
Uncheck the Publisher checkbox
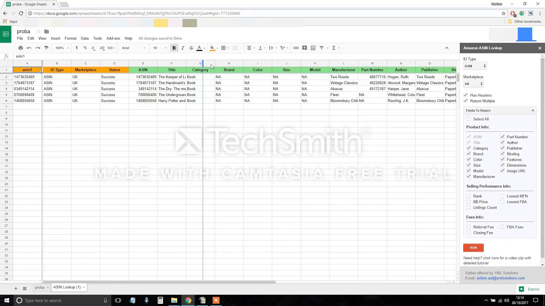[502, 148]
